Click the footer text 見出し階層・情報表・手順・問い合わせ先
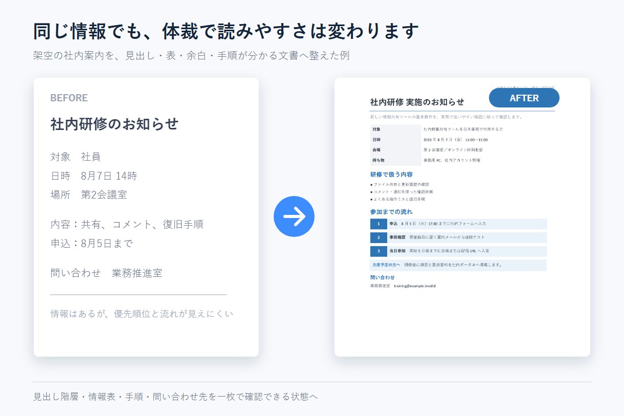 tap(175, 397)
